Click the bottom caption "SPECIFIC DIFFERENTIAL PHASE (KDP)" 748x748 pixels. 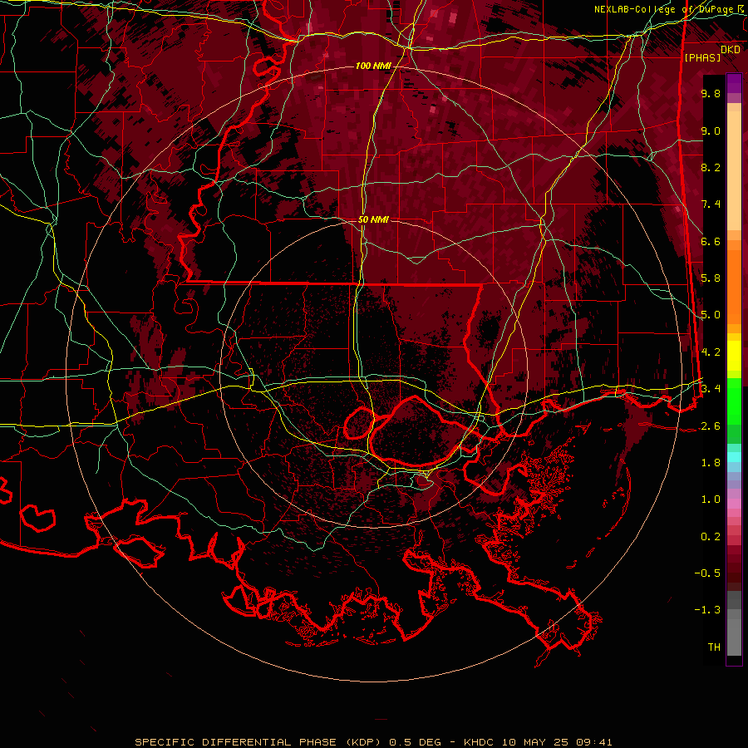click(259, 742)
